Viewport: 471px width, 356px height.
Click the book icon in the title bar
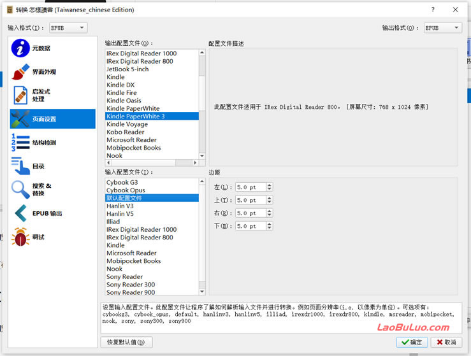click(10, 10)
